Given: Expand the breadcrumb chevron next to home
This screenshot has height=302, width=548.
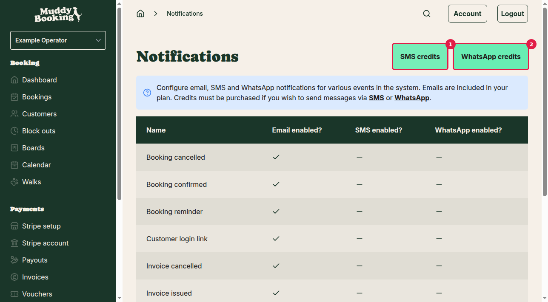Looking at the screenshot, I should pos(156,13).
